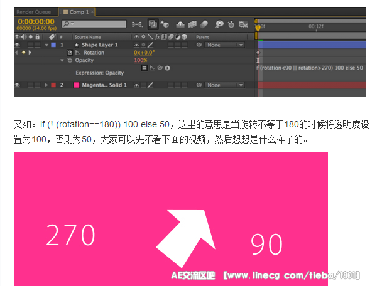Enable 3D switch for Shape Layer 1
This screenshot has width=382, height=286.
[185, 45]
